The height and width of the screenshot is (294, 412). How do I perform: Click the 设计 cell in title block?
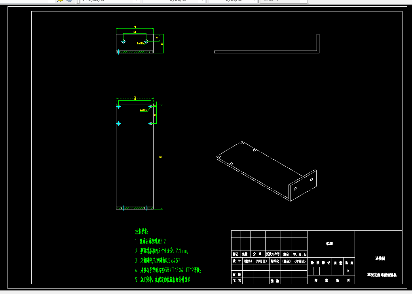point(237,261)
